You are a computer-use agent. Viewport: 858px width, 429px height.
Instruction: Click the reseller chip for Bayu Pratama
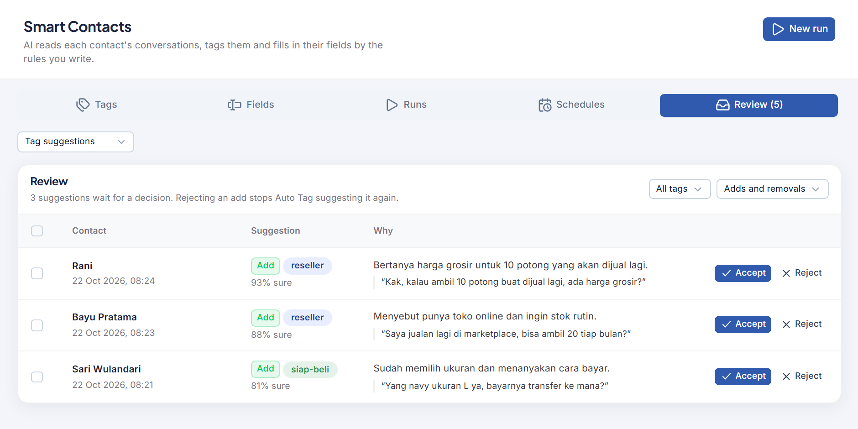(307, 318)
